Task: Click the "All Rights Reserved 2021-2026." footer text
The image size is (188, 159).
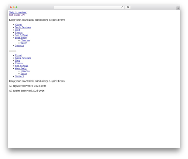Action: tap(27, 91)
